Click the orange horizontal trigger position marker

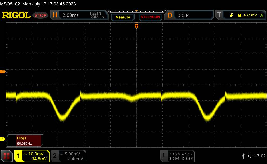pos(136,26)
